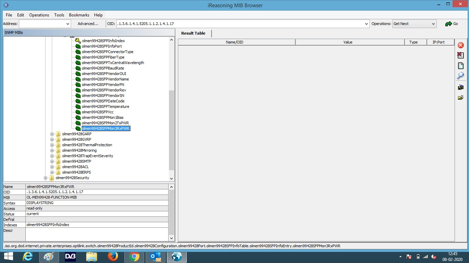The width and height of the screenshot is (469, 263).
Task: Click the Type column header
Action: 416,42
